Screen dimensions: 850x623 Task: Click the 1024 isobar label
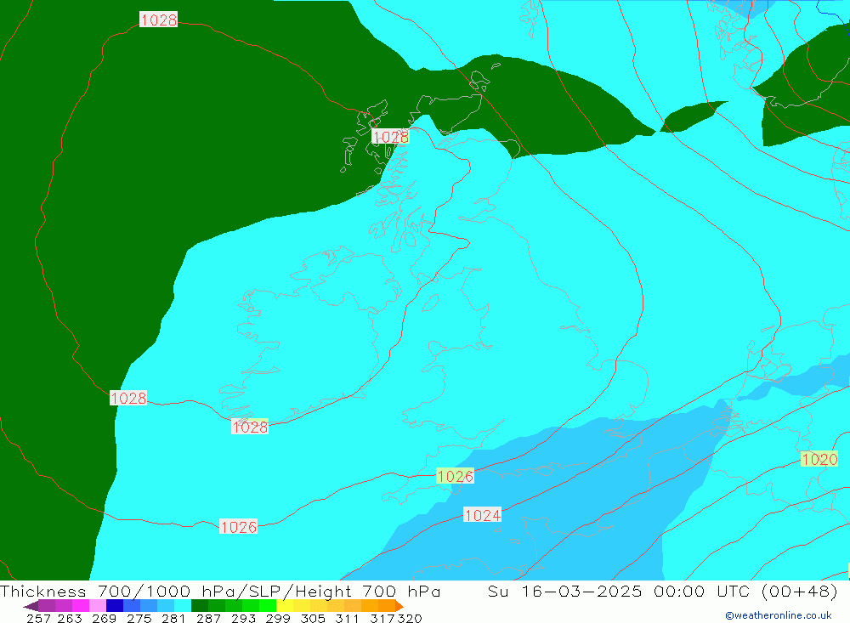[483, 514]
